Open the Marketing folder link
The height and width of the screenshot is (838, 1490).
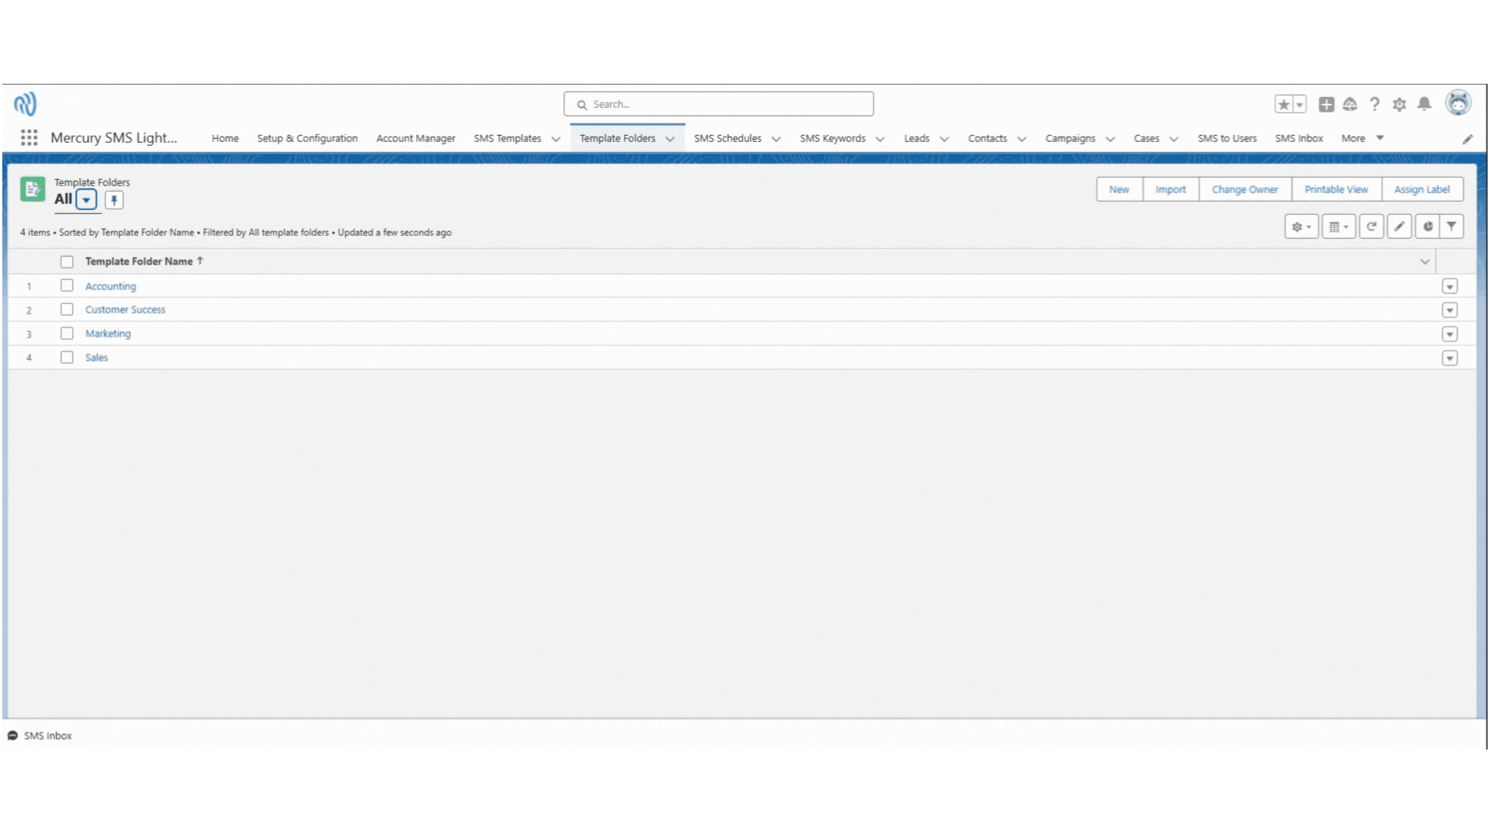pos(108,334)
